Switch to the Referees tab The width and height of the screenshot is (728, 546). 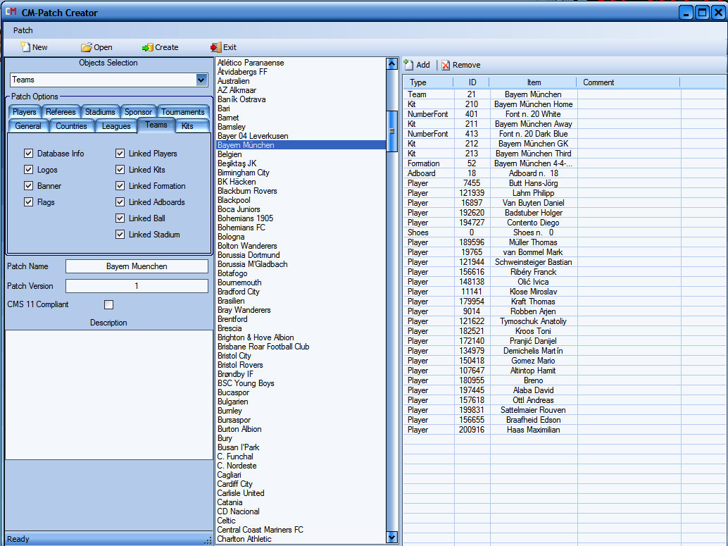click(61, 112)
